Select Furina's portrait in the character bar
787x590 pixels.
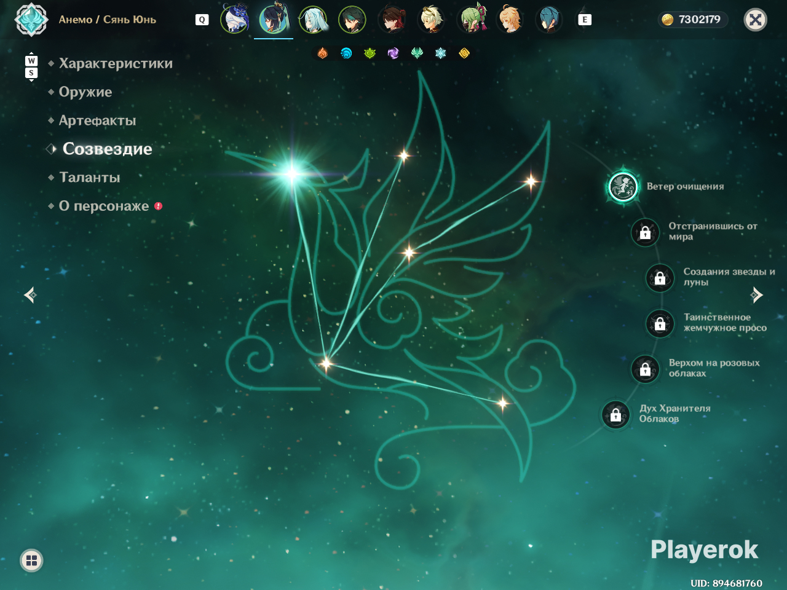[235, 19]
